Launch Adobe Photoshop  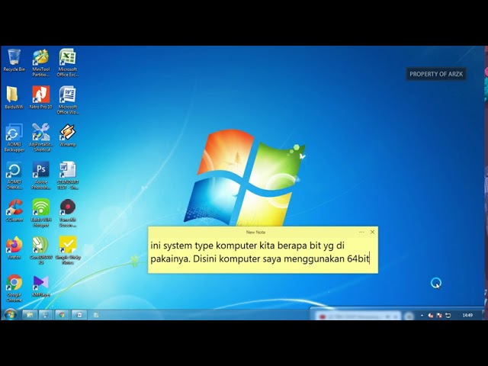coord(40,175)
